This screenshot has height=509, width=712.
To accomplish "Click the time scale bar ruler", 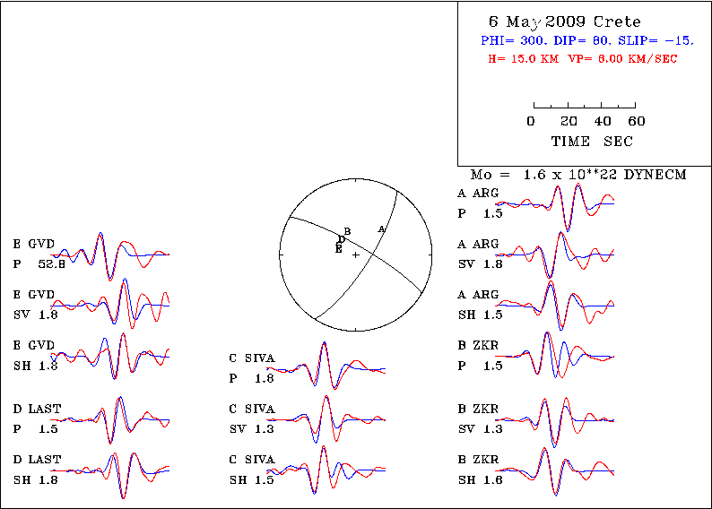I will point(585,105).
